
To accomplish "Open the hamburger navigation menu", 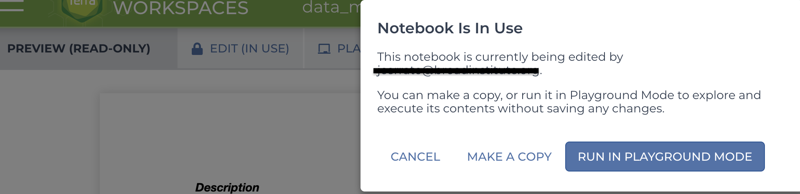I will pos(12,5).
